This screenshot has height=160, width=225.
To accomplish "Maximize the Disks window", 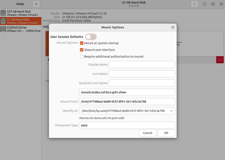I will [x=213, y=4].
